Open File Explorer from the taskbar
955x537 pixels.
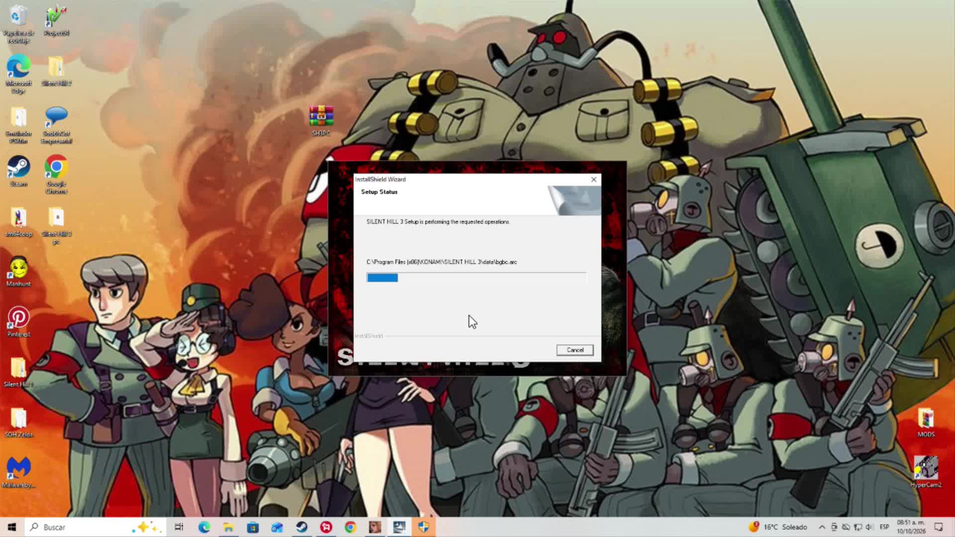[228, 527]
